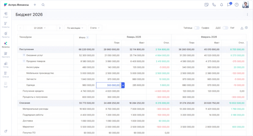
Task: Click the previous period arrow button
Action: pyautogui.click(x=20, y=28)
